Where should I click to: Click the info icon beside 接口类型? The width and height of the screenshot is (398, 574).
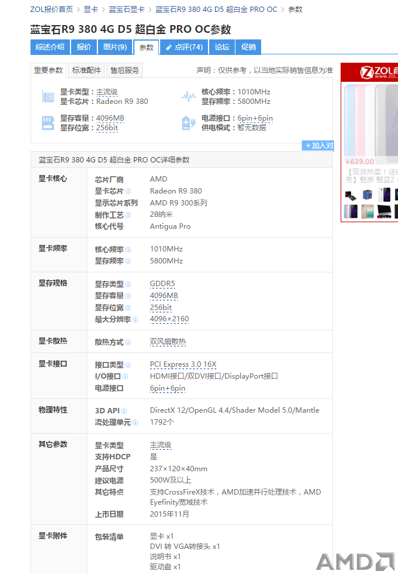128,365
